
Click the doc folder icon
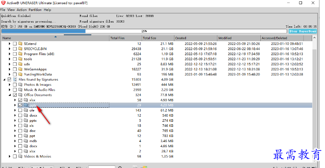tap(26, 131)
